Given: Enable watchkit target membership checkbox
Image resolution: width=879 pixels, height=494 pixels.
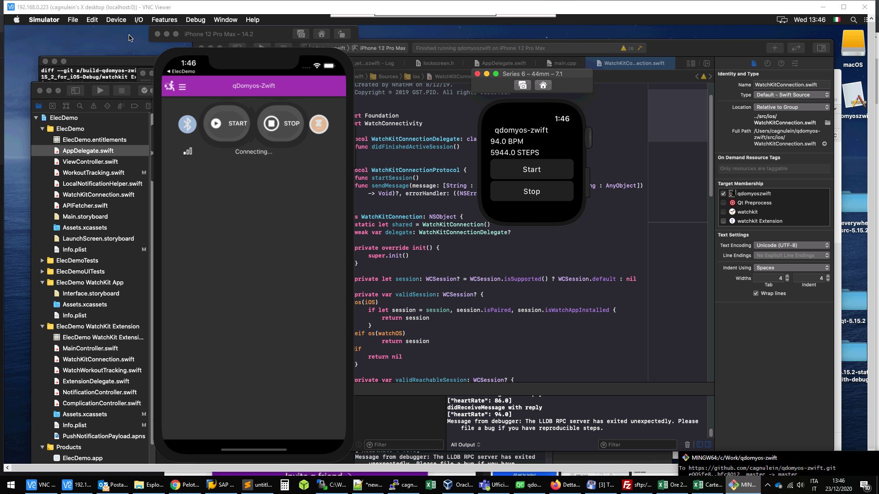Looking at the screenshot, I should coord(723,212).
